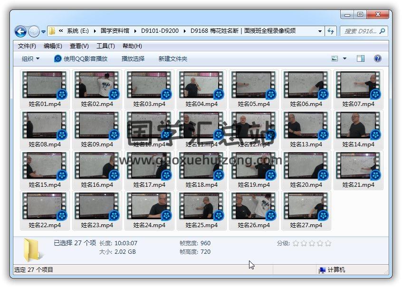402x288 pixels.
Task: Open 组织 dropdown menu
Action: (x=30, y=59)
